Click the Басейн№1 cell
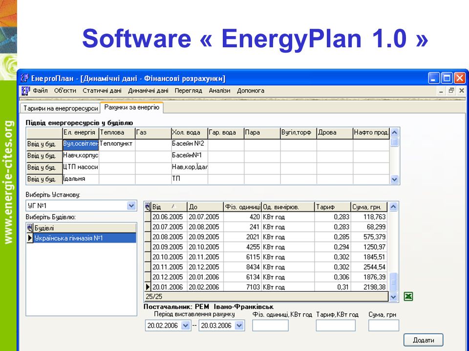Viewport: 469px width, 351px height. tap(190, 156)
